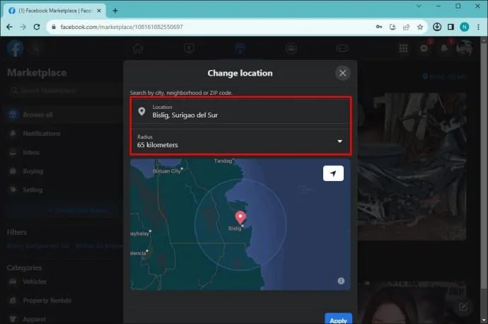
Task: Open the browser downloads icon
Action: [x=437, y=27]
